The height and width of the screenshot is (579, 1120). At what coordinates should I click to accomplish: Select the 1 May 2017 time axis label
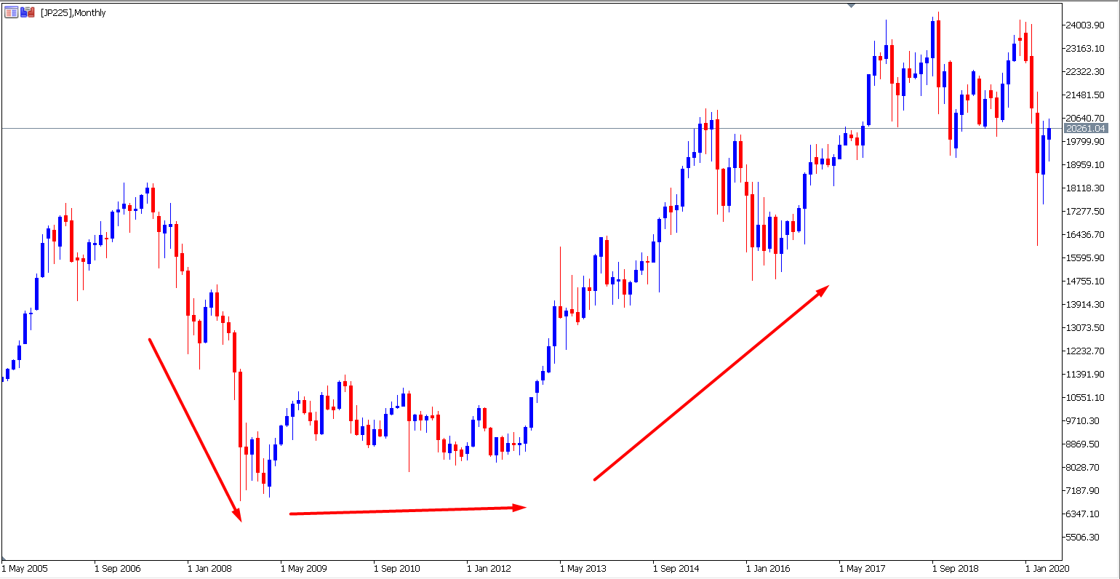point(863,569)
